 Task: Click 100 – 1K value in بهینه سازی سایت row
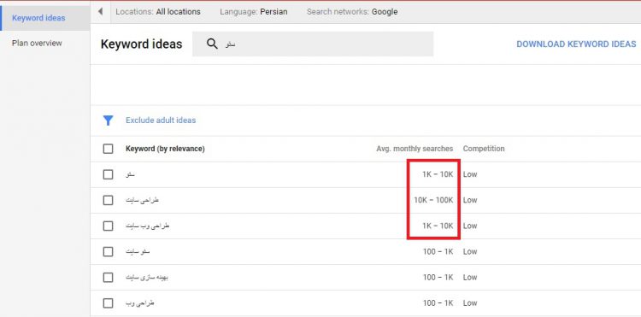[x=438, y=278]
